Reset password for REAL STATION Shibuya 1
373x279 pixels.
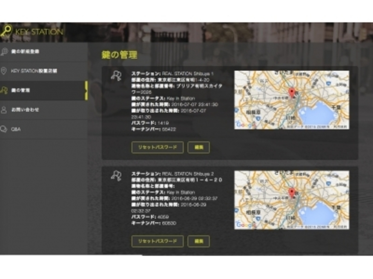click(x=158, y=147)
